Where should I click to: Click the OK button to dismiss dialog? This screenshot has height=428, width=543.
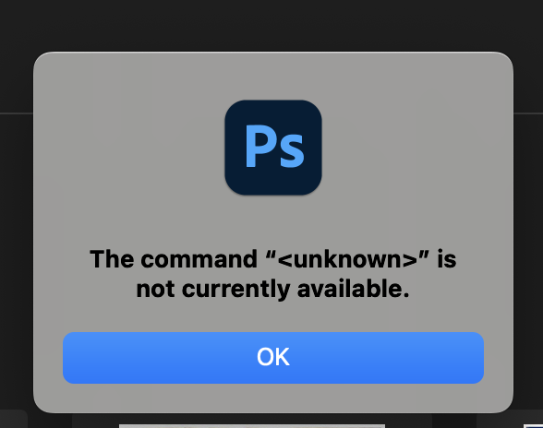pos(273,358)
